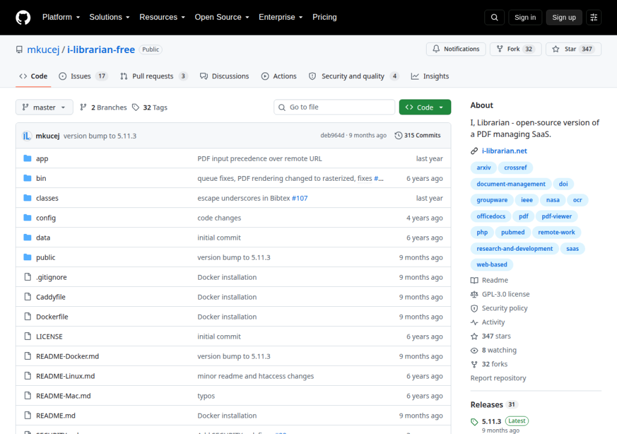The image size is (617, 434).
Task: Switch to the Security and quality tab
Action: point(354,77)
